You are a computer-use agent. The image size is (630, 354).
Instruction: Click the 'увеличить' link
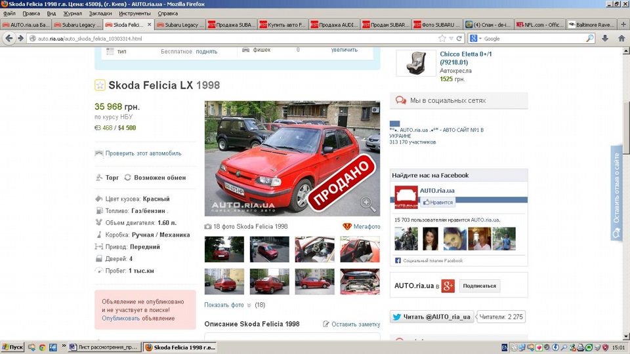pos(345,50)
